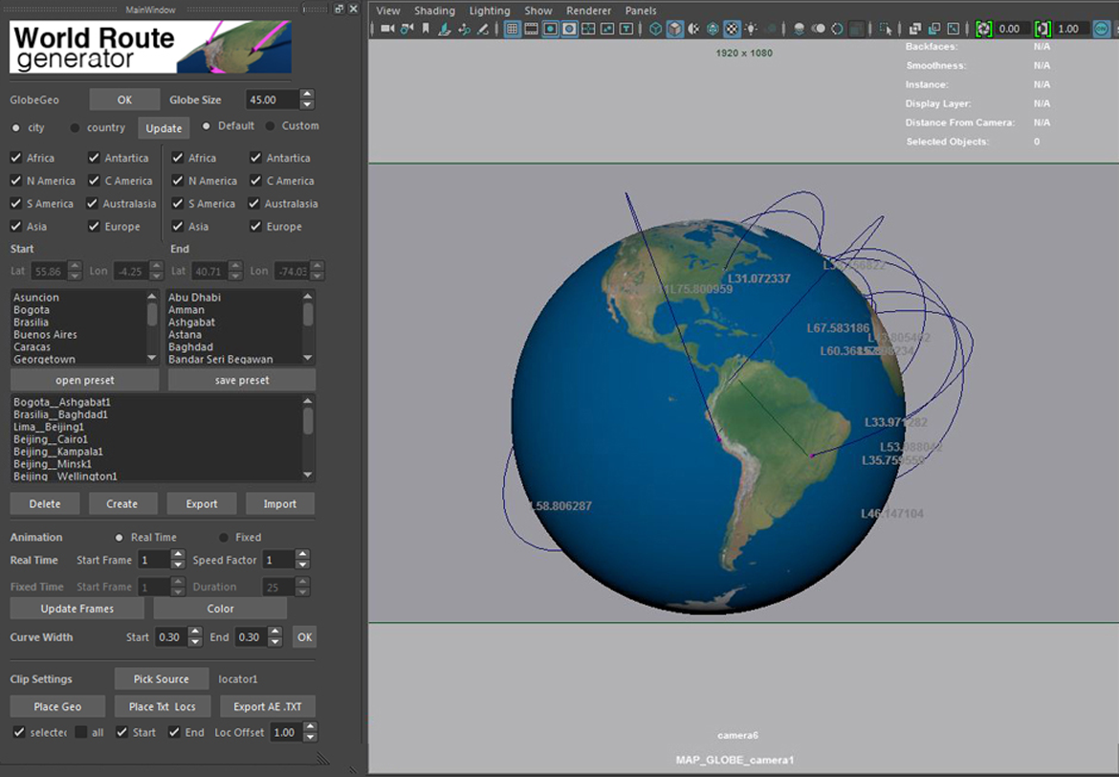Enable wireframe shading cube icon
Screen dimensions: 1119x777
tap(655, 29)
